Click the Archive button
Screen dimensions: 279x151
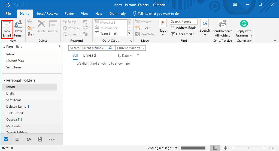coord(53,27)
